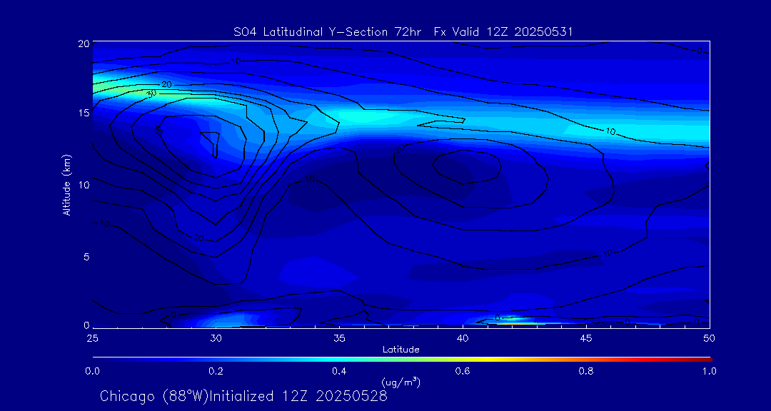Select the 25 tick on the latitude axis
Screen dimensions: 771x411
[93, 338]
